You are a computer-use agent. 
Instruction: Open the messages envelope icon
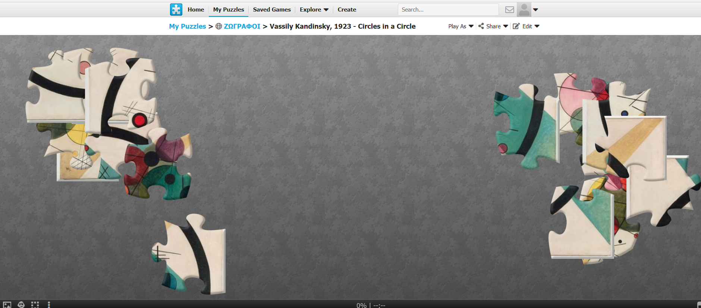509,10
